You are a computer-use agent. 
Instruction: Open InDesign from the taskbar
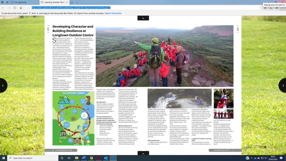point(98,158)
